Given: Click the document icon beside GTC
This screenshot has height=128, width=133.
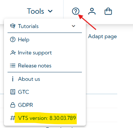Looking at the screenshot, I should click(x=13, y=92).
